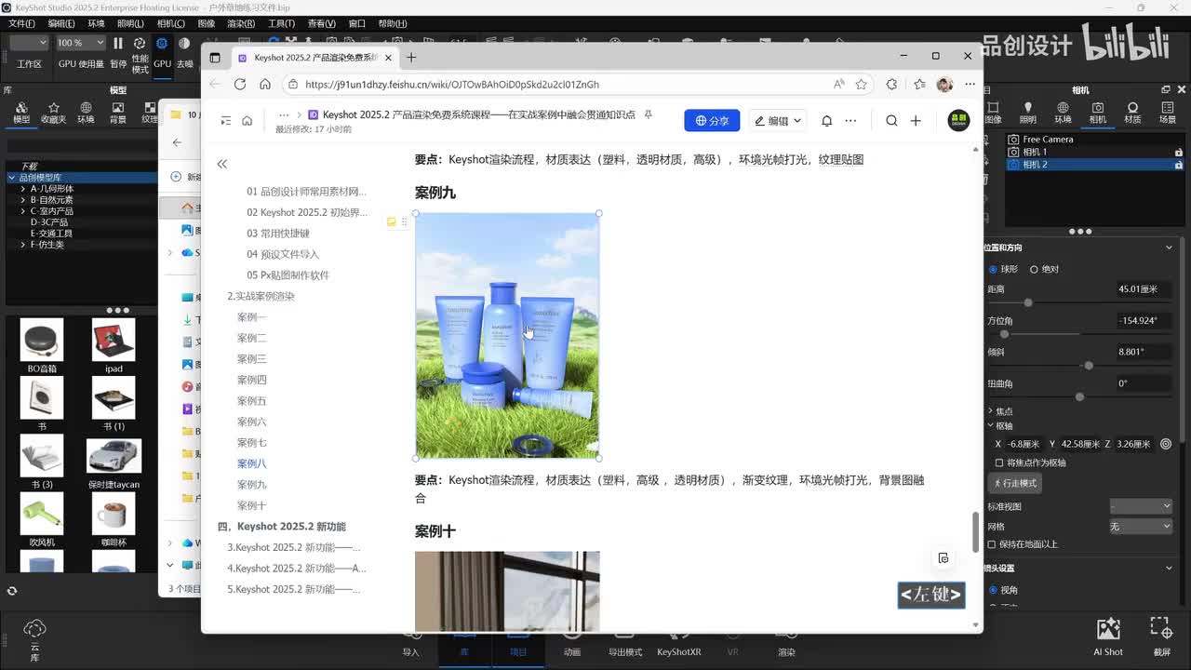Open the 收藏夹 favorites library tab
The width and height of the screenshot is (1191, 670).
coord(53,113)
